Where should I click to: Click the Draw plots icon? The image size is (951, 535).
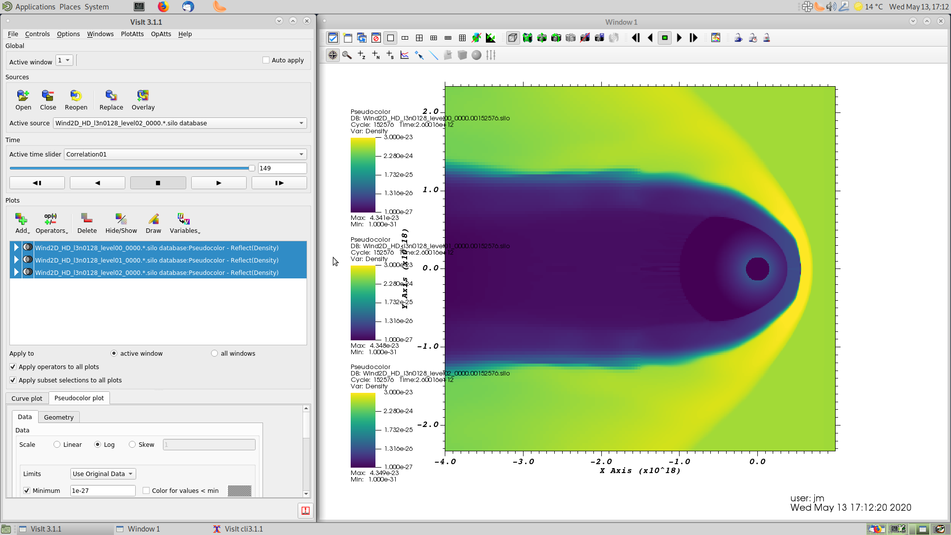(x=154, y=223)
